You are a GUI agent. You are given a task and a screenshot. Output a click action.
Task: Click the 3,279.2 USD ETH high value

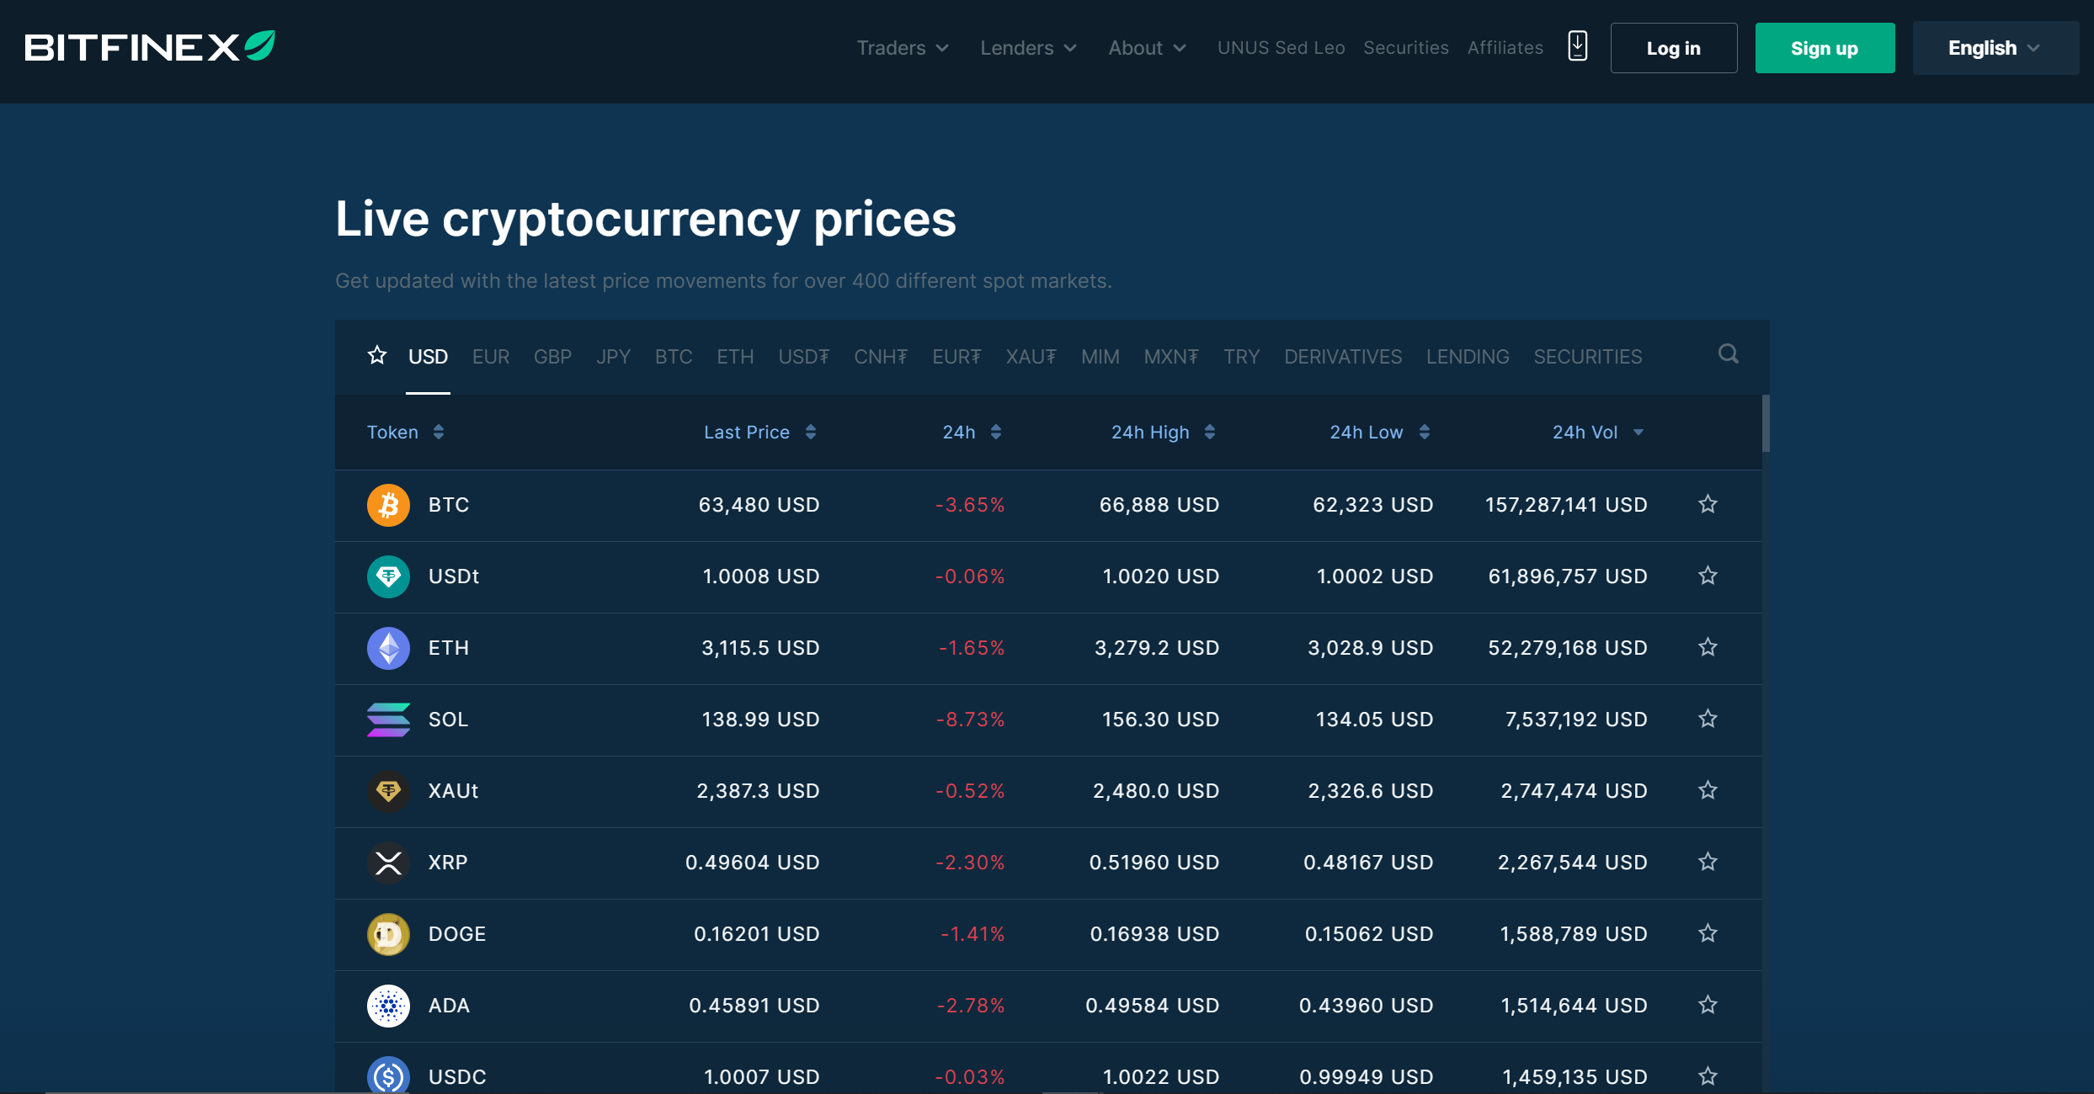pos(1156,648)
